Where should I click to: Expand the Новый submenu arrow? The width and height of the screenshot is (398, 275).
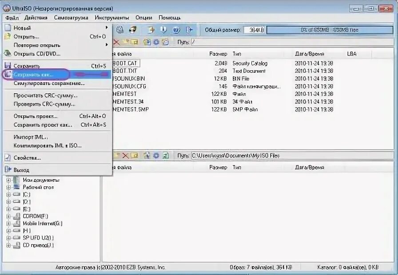107,27
